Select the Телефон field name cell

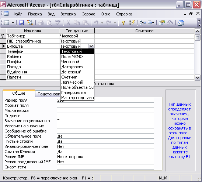32,51
